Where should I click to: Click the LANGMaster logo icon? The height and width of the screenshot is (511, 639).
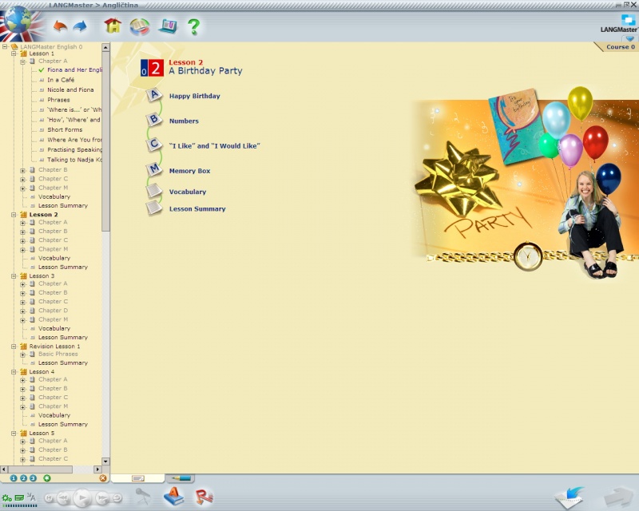tap(629, 19)
